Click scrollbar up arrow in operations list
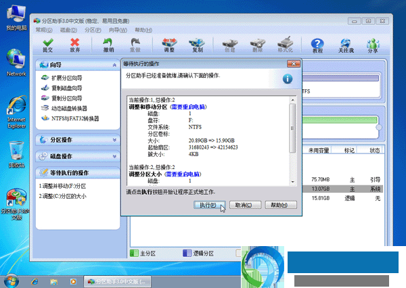 pos(292,100)
